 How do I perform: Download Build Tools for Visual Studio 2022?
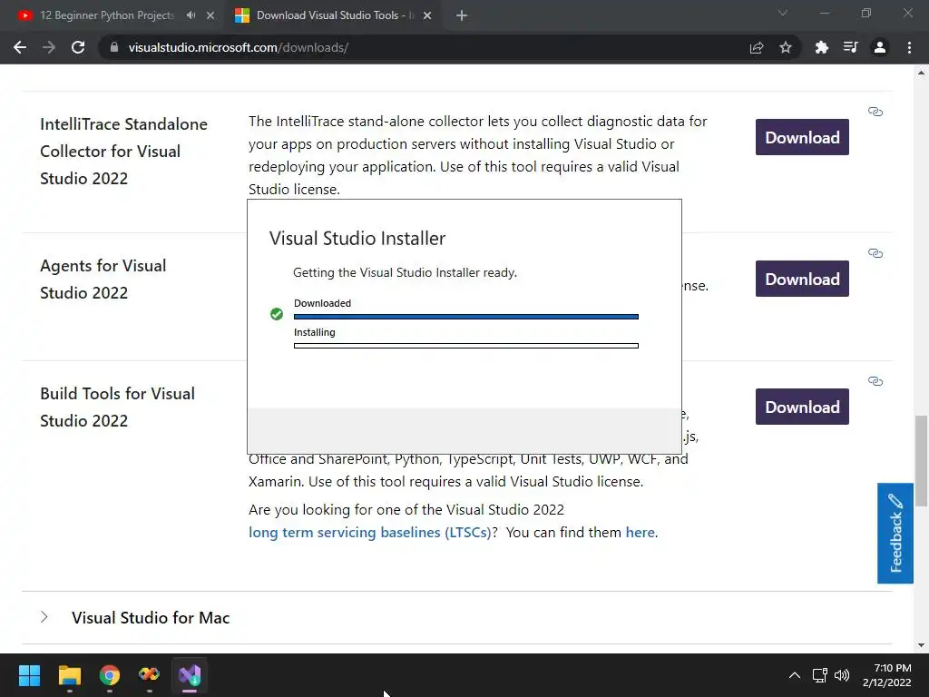click(802, 407)
